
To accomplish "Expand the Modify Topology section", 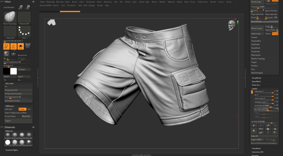I will click(258, 59).
